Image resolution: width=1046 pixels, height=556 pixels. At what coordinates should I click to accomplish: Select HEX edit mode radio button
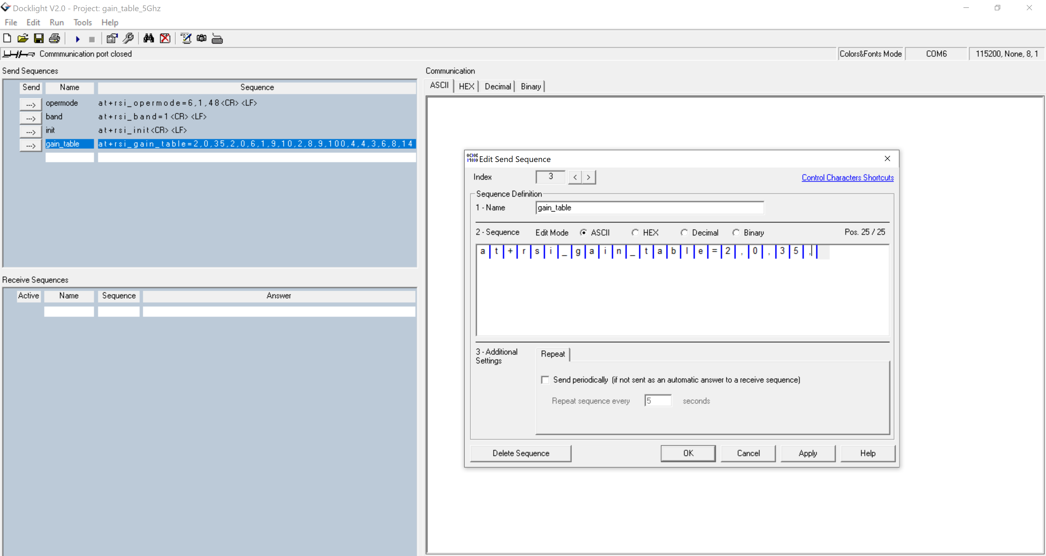click(635, 233)
